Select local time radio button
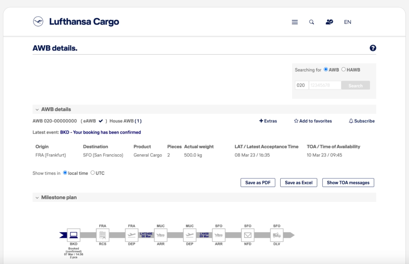Screen dimensions: 409x264 coord(65,173)
